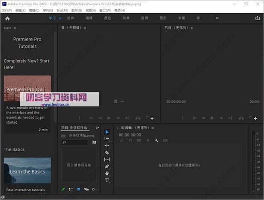Switch to the Hand tool
The width and height of the screenshot is (264, 200).
[107, 174]
